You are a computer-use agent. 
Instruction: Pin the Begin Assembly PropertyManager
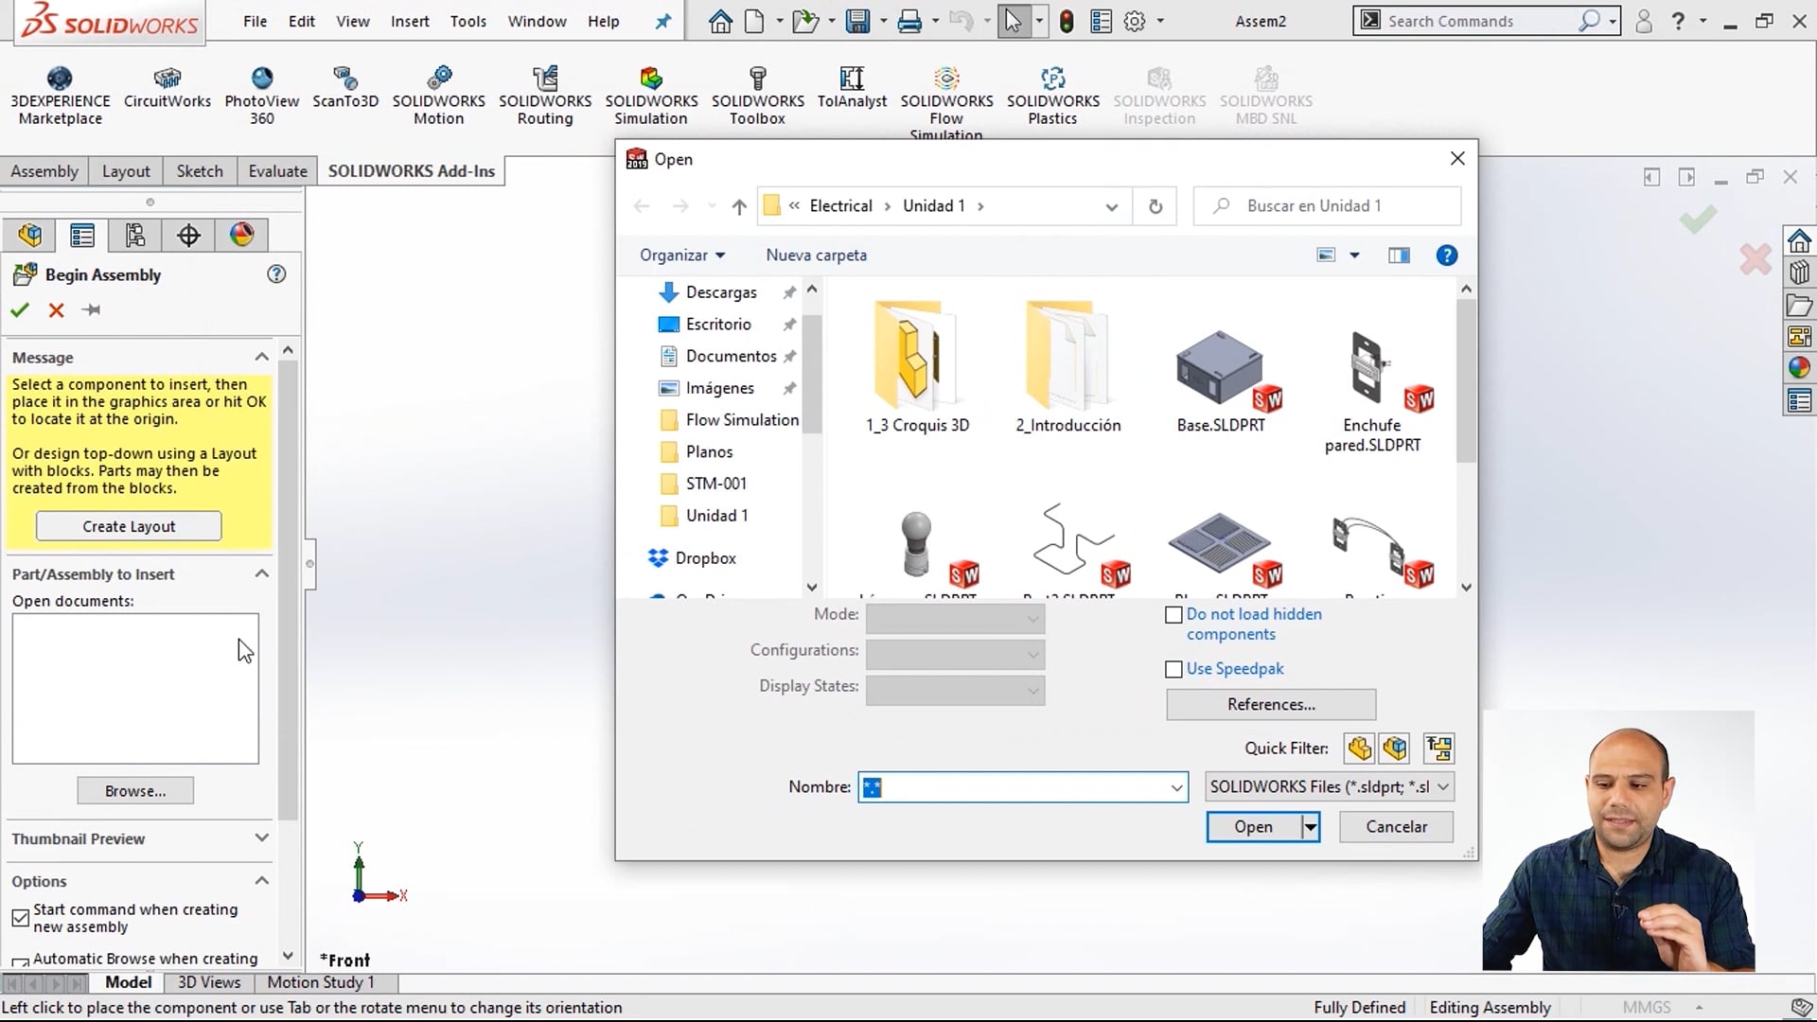[x=91, y=310]
